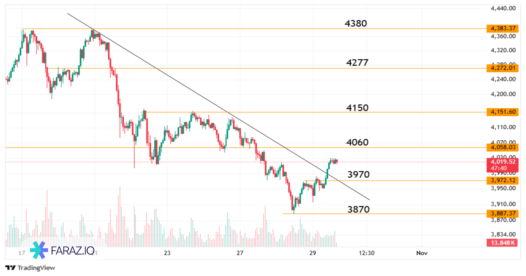
Task: Click the red 4,019.52 current price label
Action: tap(503, 162)
